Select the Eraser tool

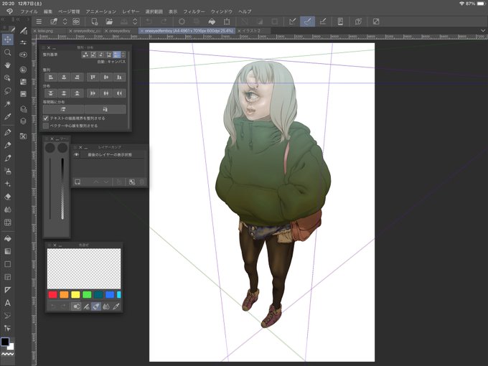(x=7, y=197)
